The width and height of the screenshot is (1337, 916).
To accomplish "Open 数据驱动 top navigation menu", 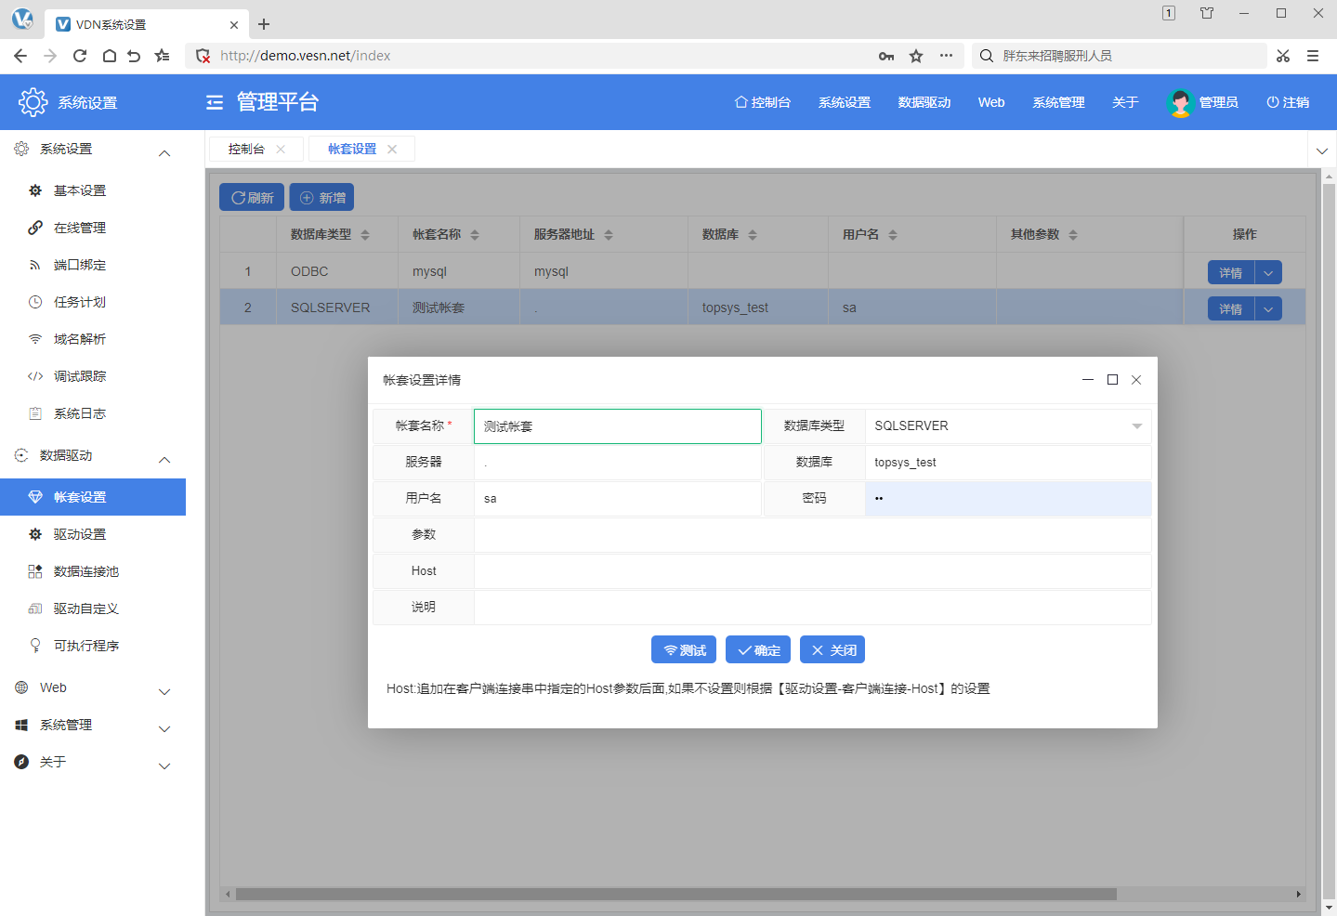I will pos(924,102).
